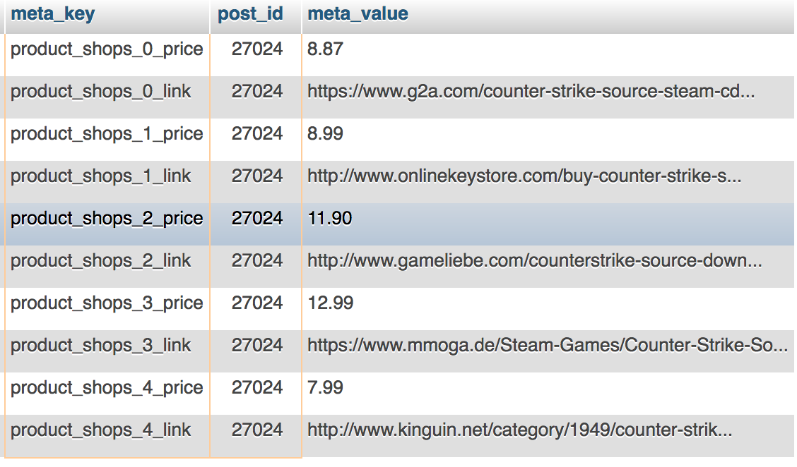Click the 12.99 meta_value cell

point(548,308)
